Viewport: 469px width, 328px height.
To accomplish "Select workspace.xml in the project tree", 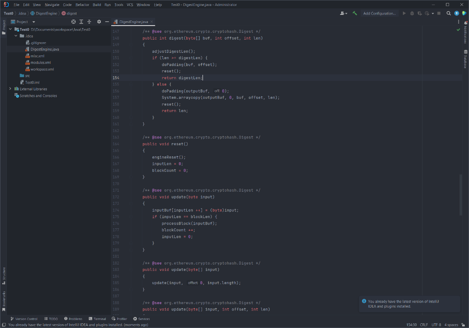I will coord(42,69).
